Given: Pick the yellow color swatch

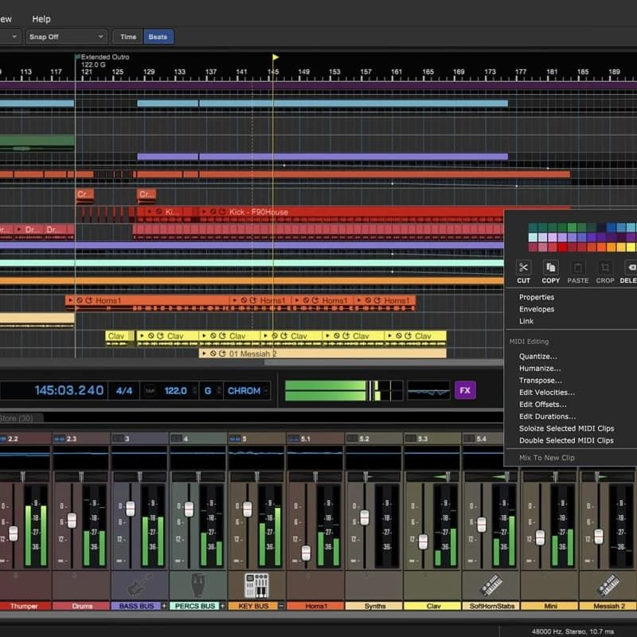Looking at the screenshot, I should coord(631,247).
